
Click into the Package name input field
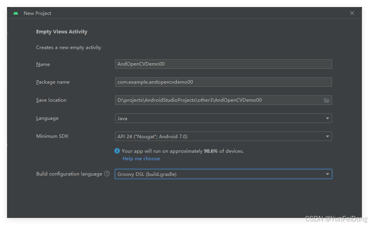pyautogui.click(x=223, y=82)
